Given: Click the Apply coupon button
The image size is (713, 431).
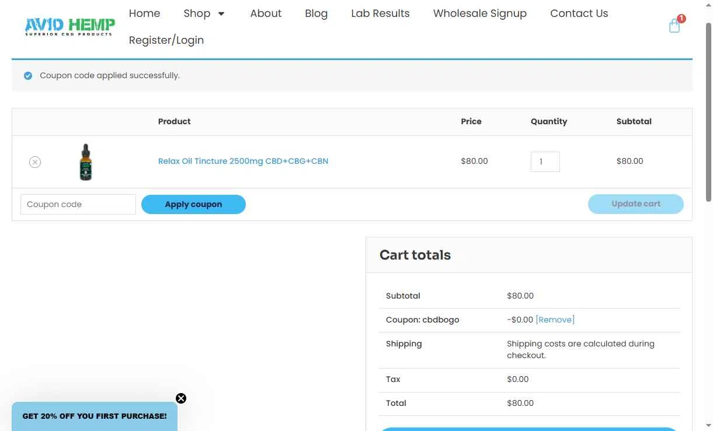Looking at the screenshot, I should click(193, 204).
